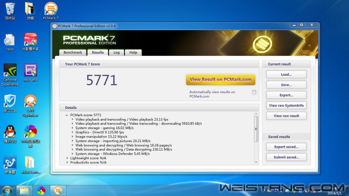Click the Submit saved... button
This screenshot has width=349, height=196.
click(286, 157)
